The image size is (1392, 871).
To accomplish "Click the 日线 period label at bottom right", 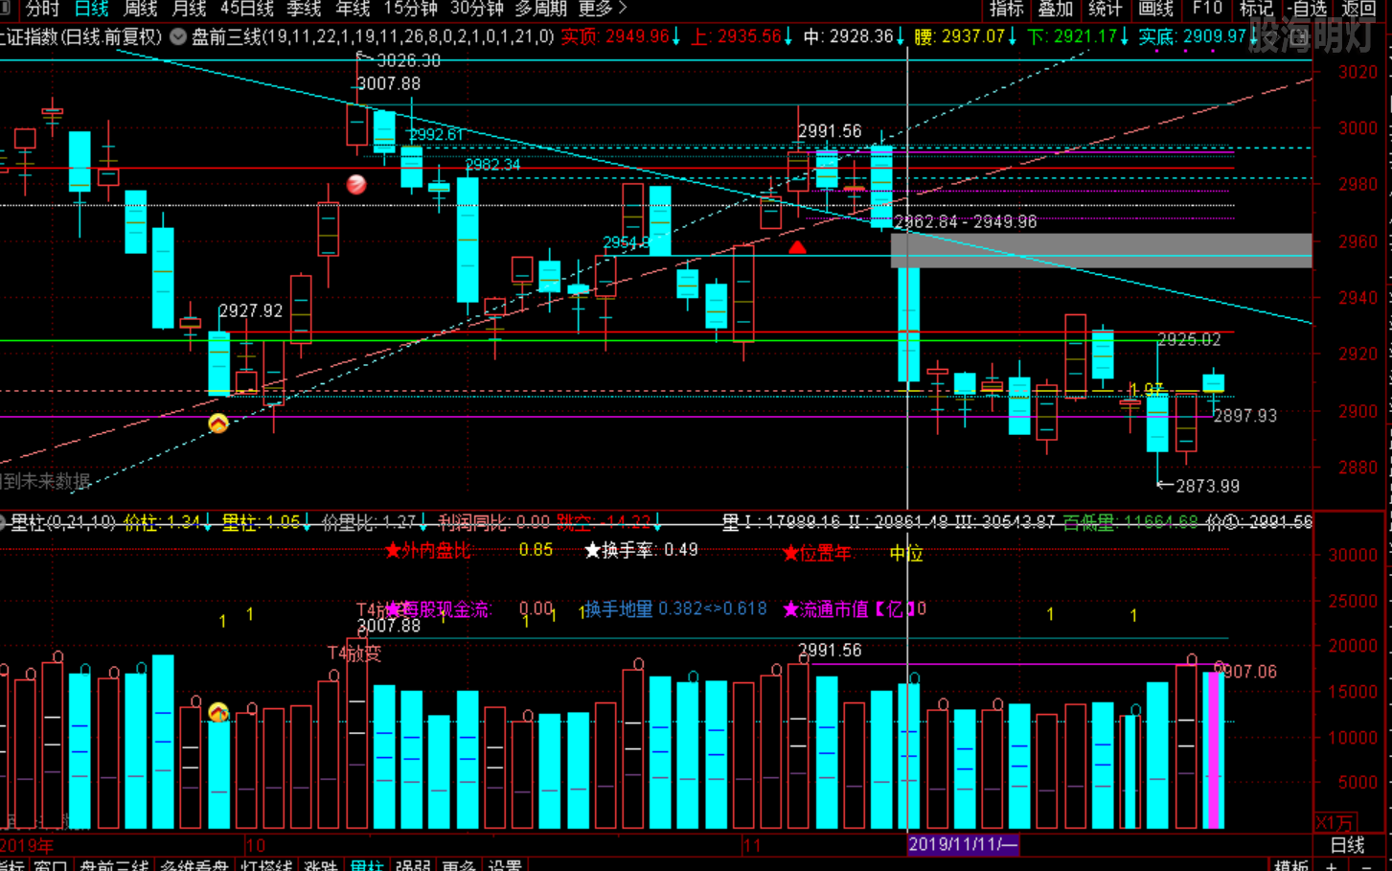I will (x=1348, y=845).
